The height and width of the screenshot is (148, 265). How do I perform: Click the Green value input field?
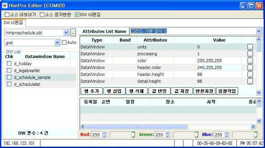click(x=160, y=135)
